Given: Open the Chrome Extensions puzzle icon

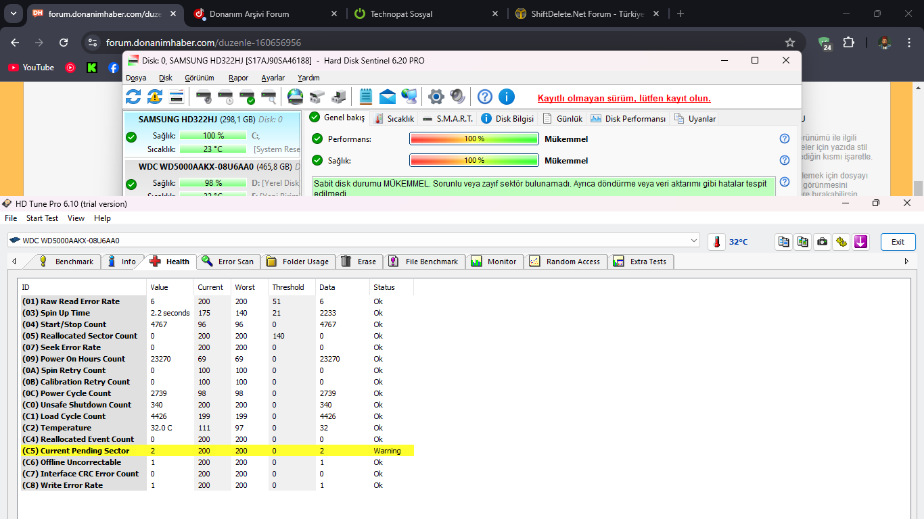Looking at the screenshot, I should (x=848, y=43).
